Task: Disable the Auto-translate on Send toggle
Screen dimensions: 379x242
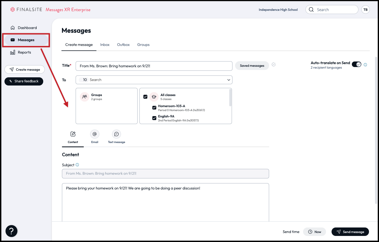Action: pos(357,64)
